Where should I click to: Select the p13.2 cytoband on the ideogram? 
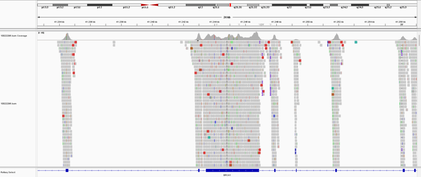(x=60, y=5)
